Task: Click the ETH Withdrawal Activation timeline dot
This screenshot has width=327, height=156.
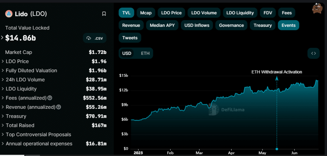Action: (x=277, y=149)
